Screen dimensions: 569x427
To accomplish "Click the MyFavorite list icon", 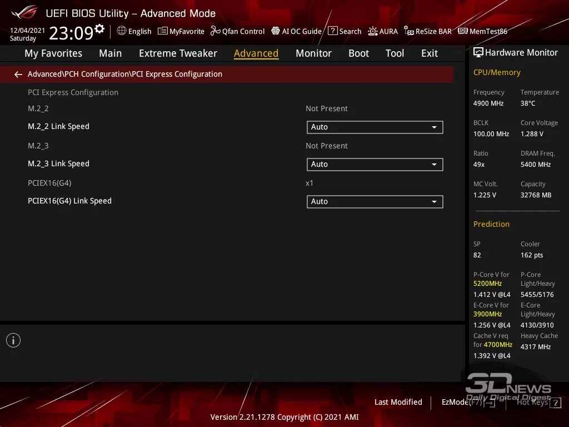I will coord(163,31).
